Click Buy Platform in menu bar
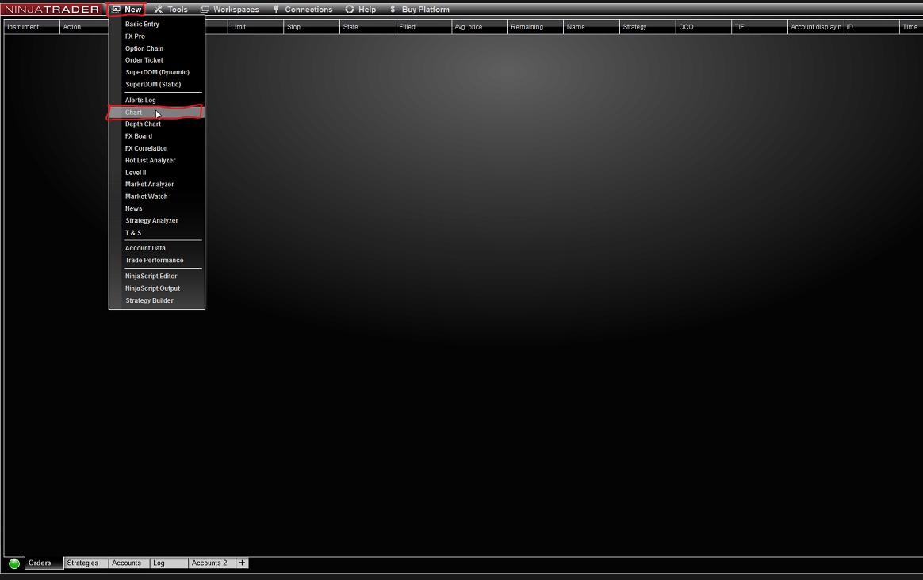This screenshot has width=923, height=580. tap(419, 10)
